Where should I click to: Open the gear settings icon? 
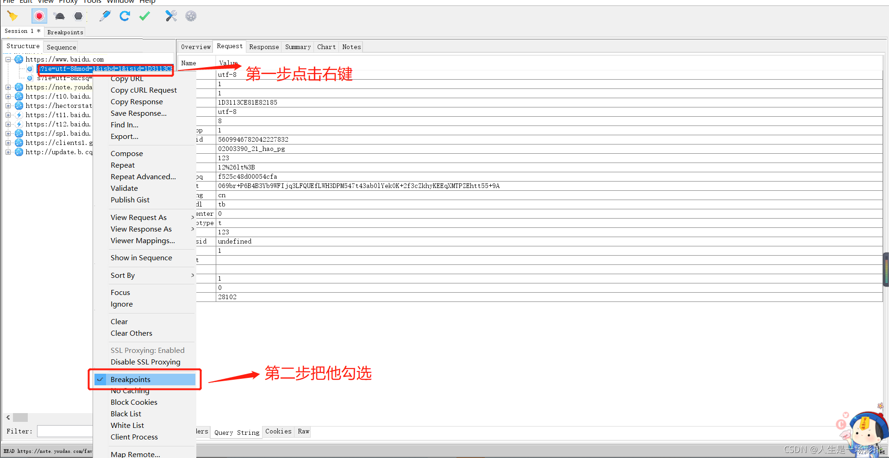pos(191,16)
